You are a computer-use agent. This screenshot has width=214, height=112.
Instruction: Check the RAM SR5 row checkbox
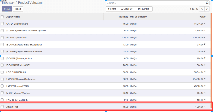(2, 100)
